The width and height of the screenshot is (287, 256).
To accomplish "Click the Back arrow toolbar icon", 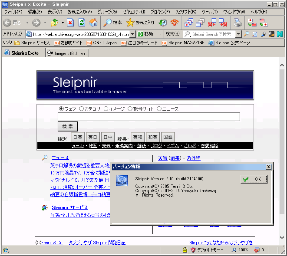I will (x=7, y=23).
